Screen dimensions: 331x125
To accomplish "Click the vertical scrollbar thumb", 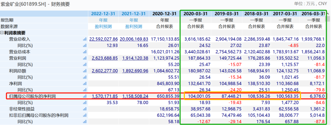I will point(327,19).
